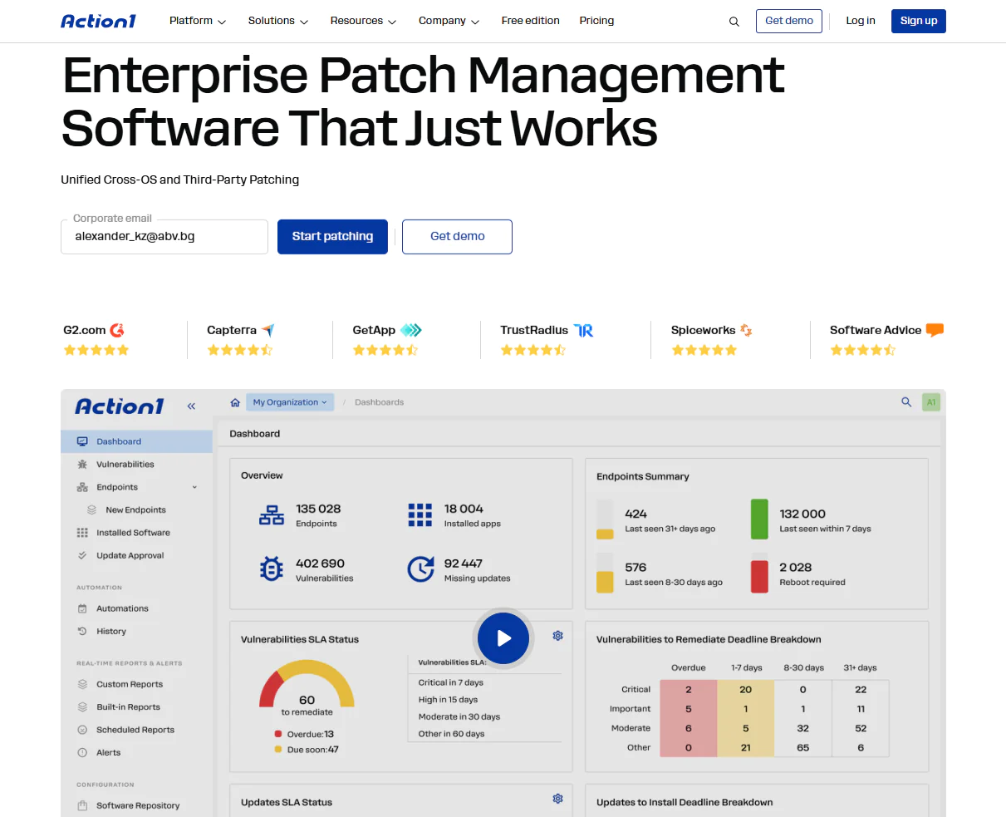The image size is (1006, 817).
Task: Click the 'Critical in 7 days' row
Action: (x=484, y=682)
